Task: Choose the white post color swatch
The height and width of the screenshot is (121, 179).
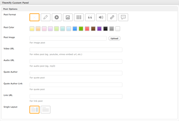Action: click(x=118, y=29)
